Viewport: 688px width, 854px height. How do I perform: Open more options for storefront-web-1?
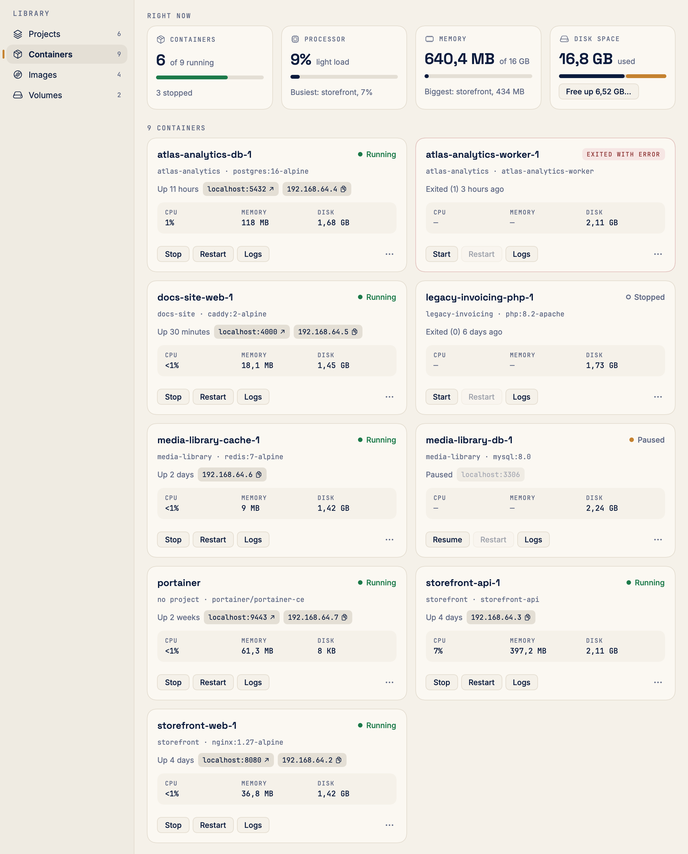(x=390, y=825)
